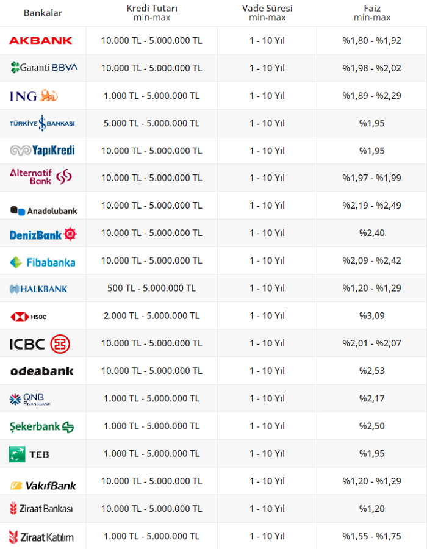Image resolution: width=427 pixels, height=549 pixels.
Task: Click the Ziraat Bankası rate %1,20
Action: point(372,509)
